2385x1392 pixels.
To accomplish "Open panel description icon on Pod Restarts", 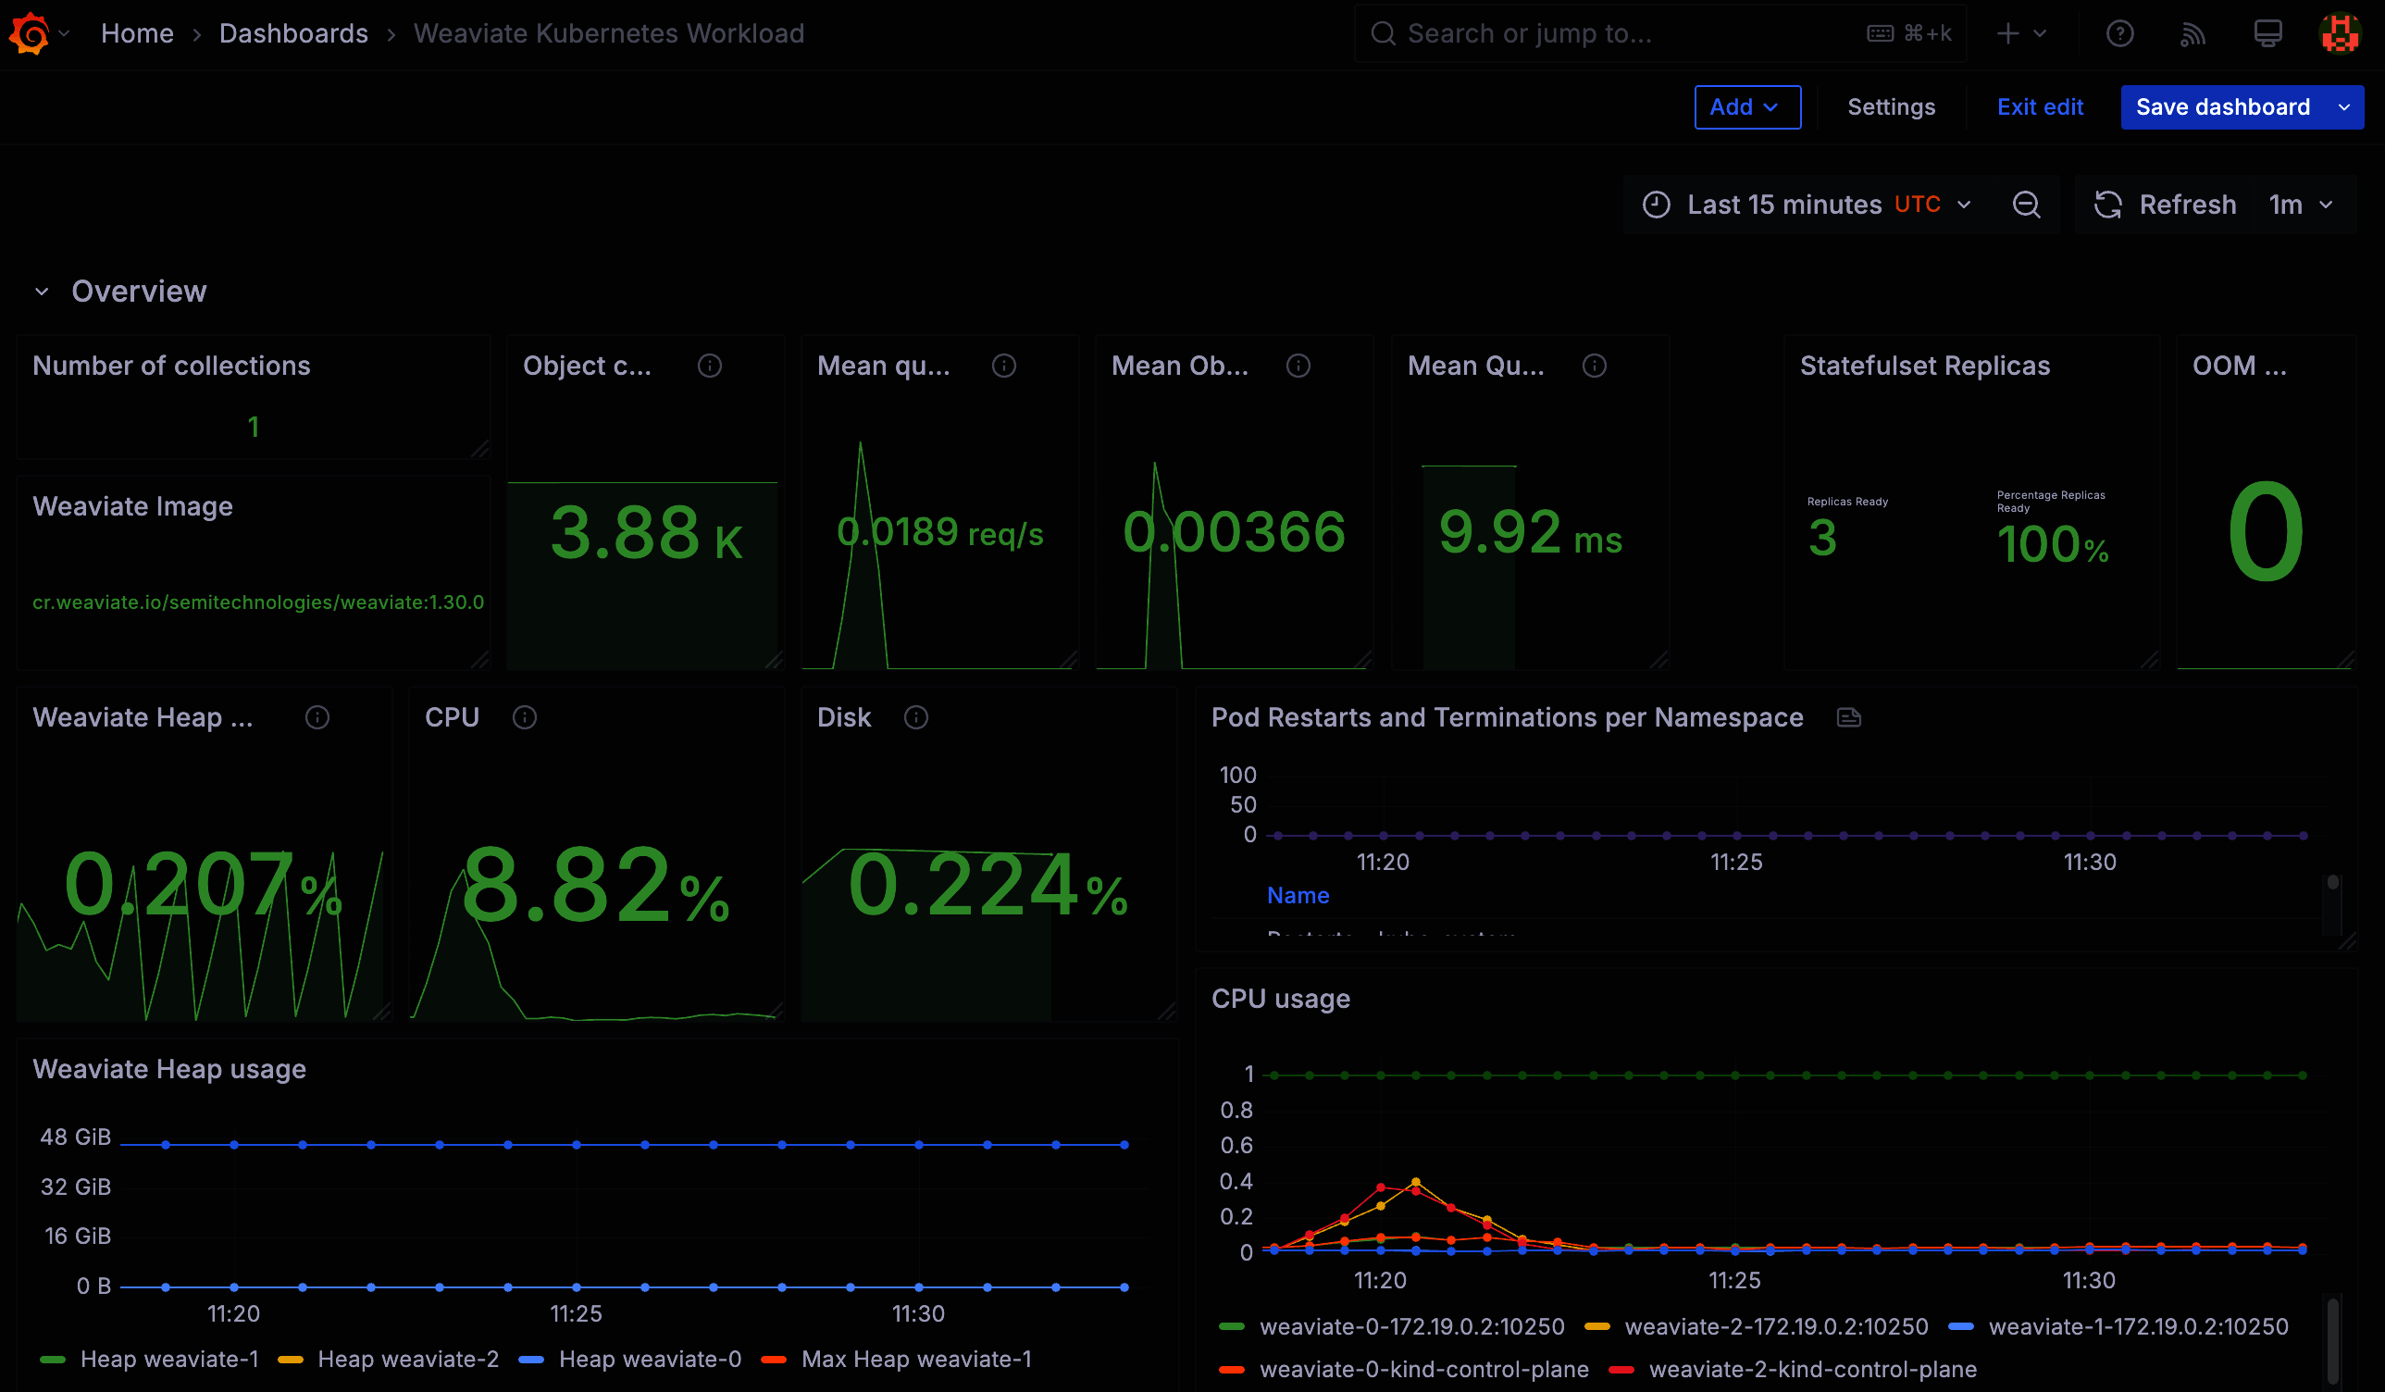I will (x=1848, y=718).
